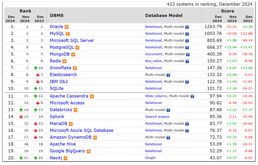Click the Document model link for MongoDB
The image size is (258, 165).
pyautogui.click(x=154, y=54)
